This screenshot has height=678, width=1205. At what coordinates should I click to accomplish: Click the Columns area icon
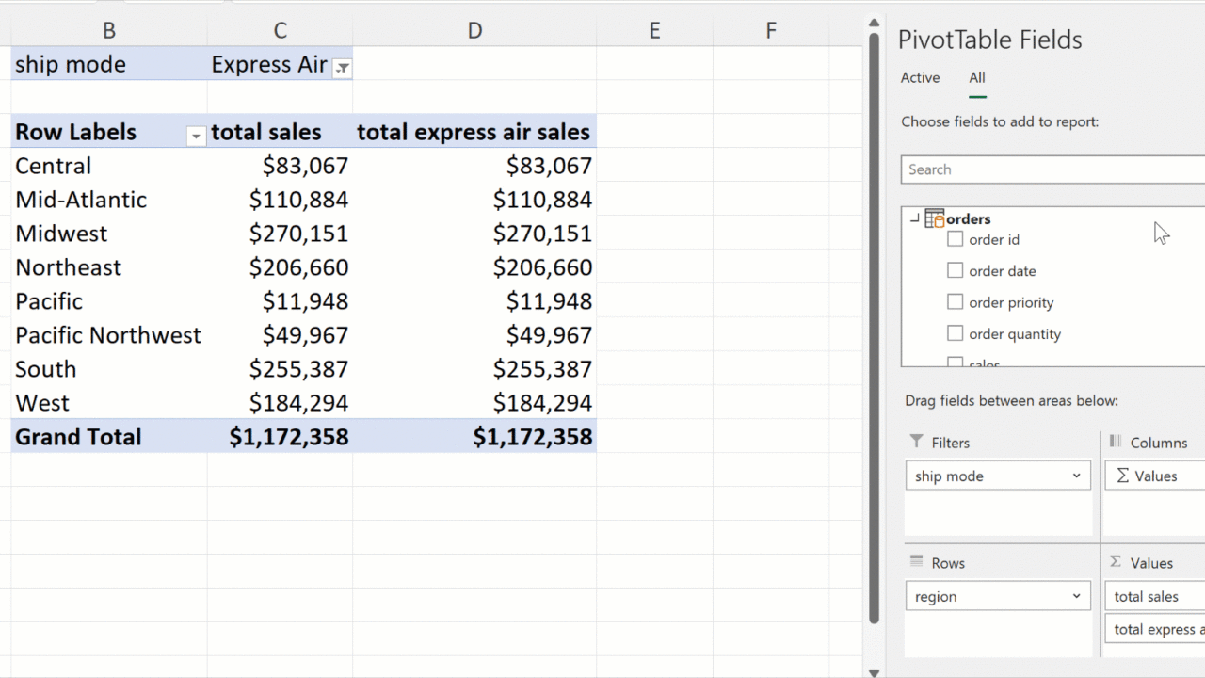click(x=1116, y=442)
